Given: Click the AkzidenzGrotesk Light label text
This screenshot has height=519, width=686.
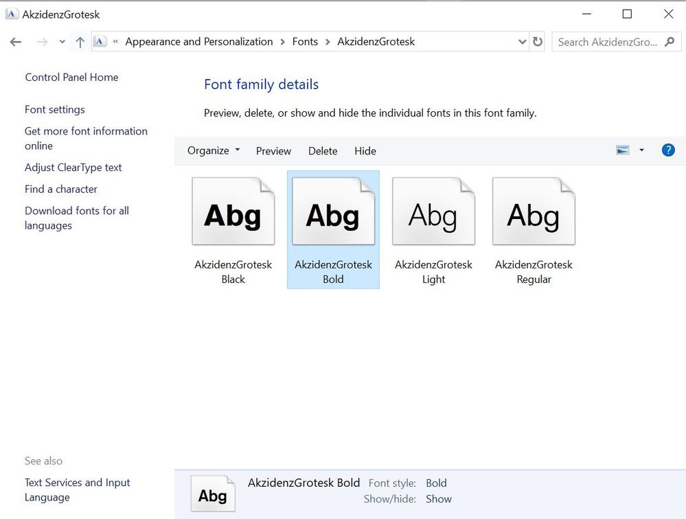Looking at the screenshot, I should [433, 272].
